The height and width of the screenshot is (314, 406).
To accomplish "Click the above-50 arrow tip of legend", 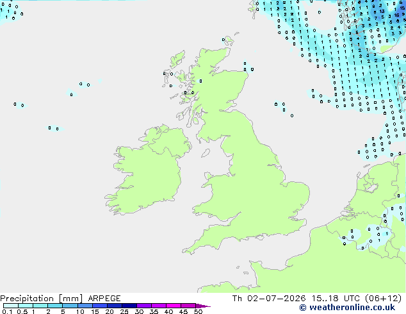I will pyautogui.click(x=203, y=306).
